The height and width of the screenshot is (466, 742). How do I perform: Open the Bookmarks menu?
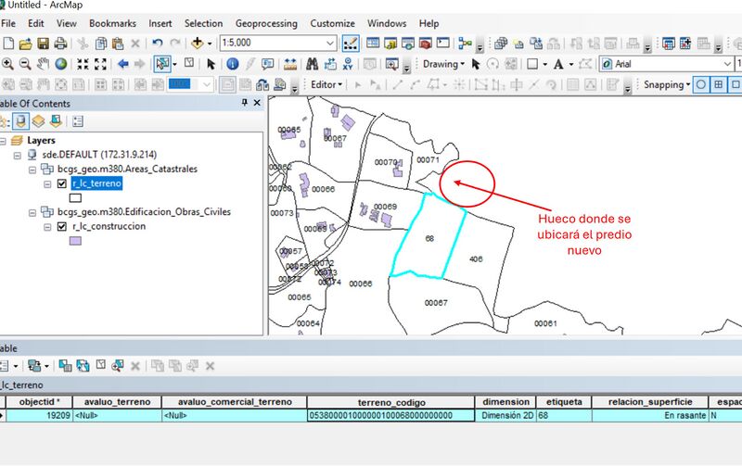(x=112, y=23)
